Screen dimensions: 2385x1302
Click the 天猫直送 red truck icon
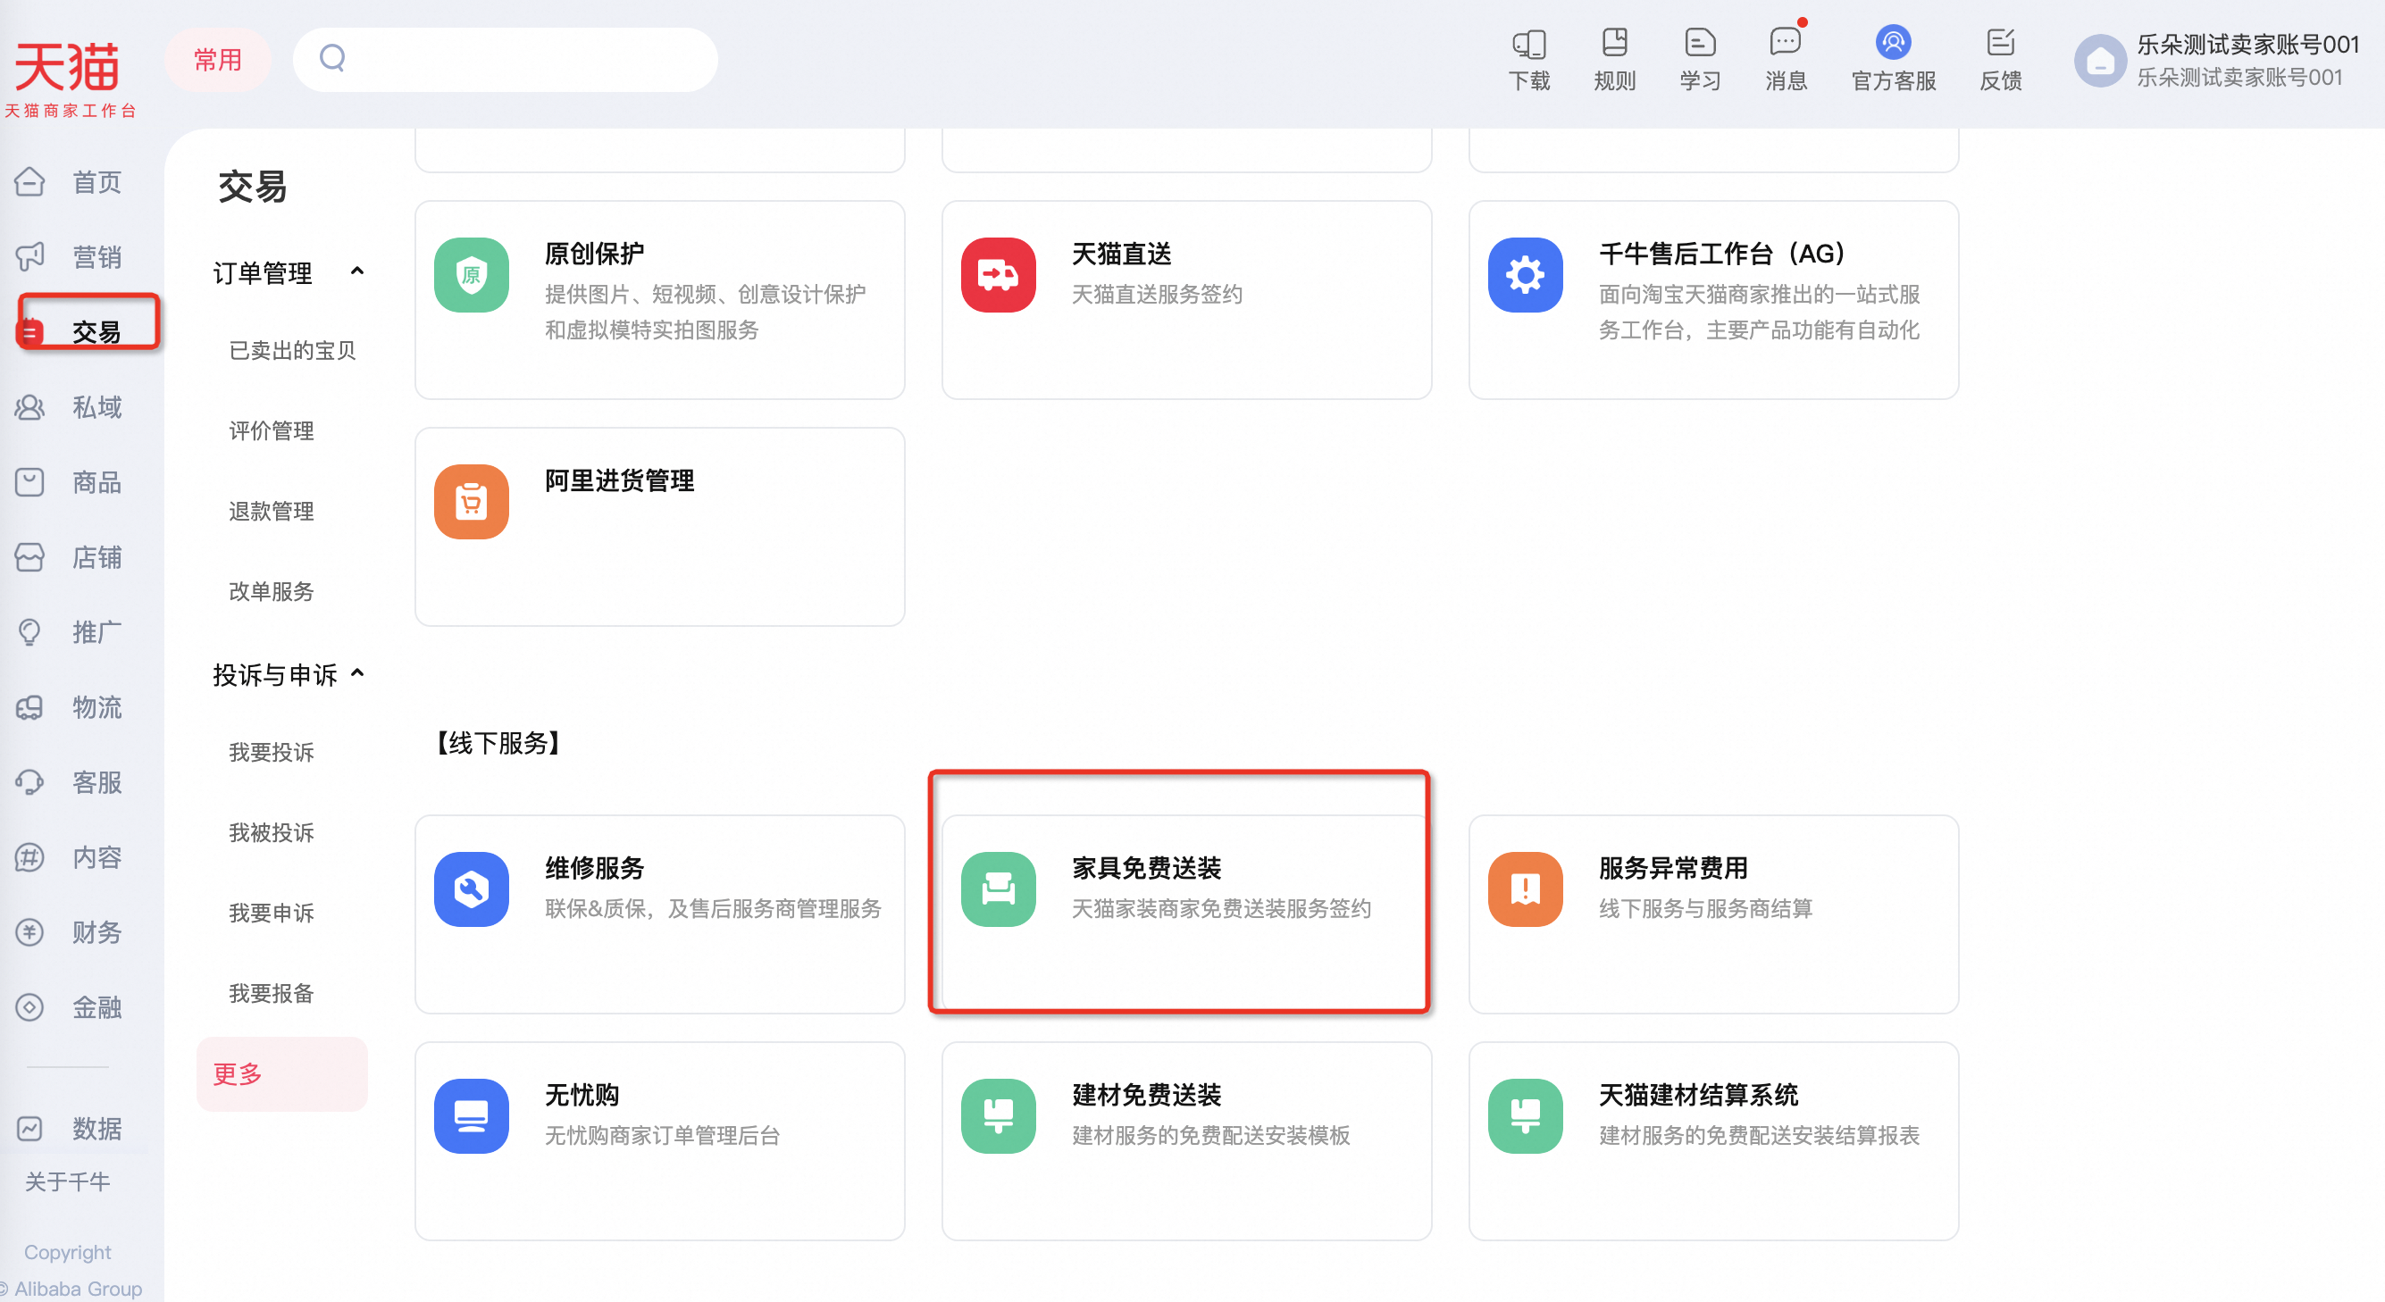998,275
